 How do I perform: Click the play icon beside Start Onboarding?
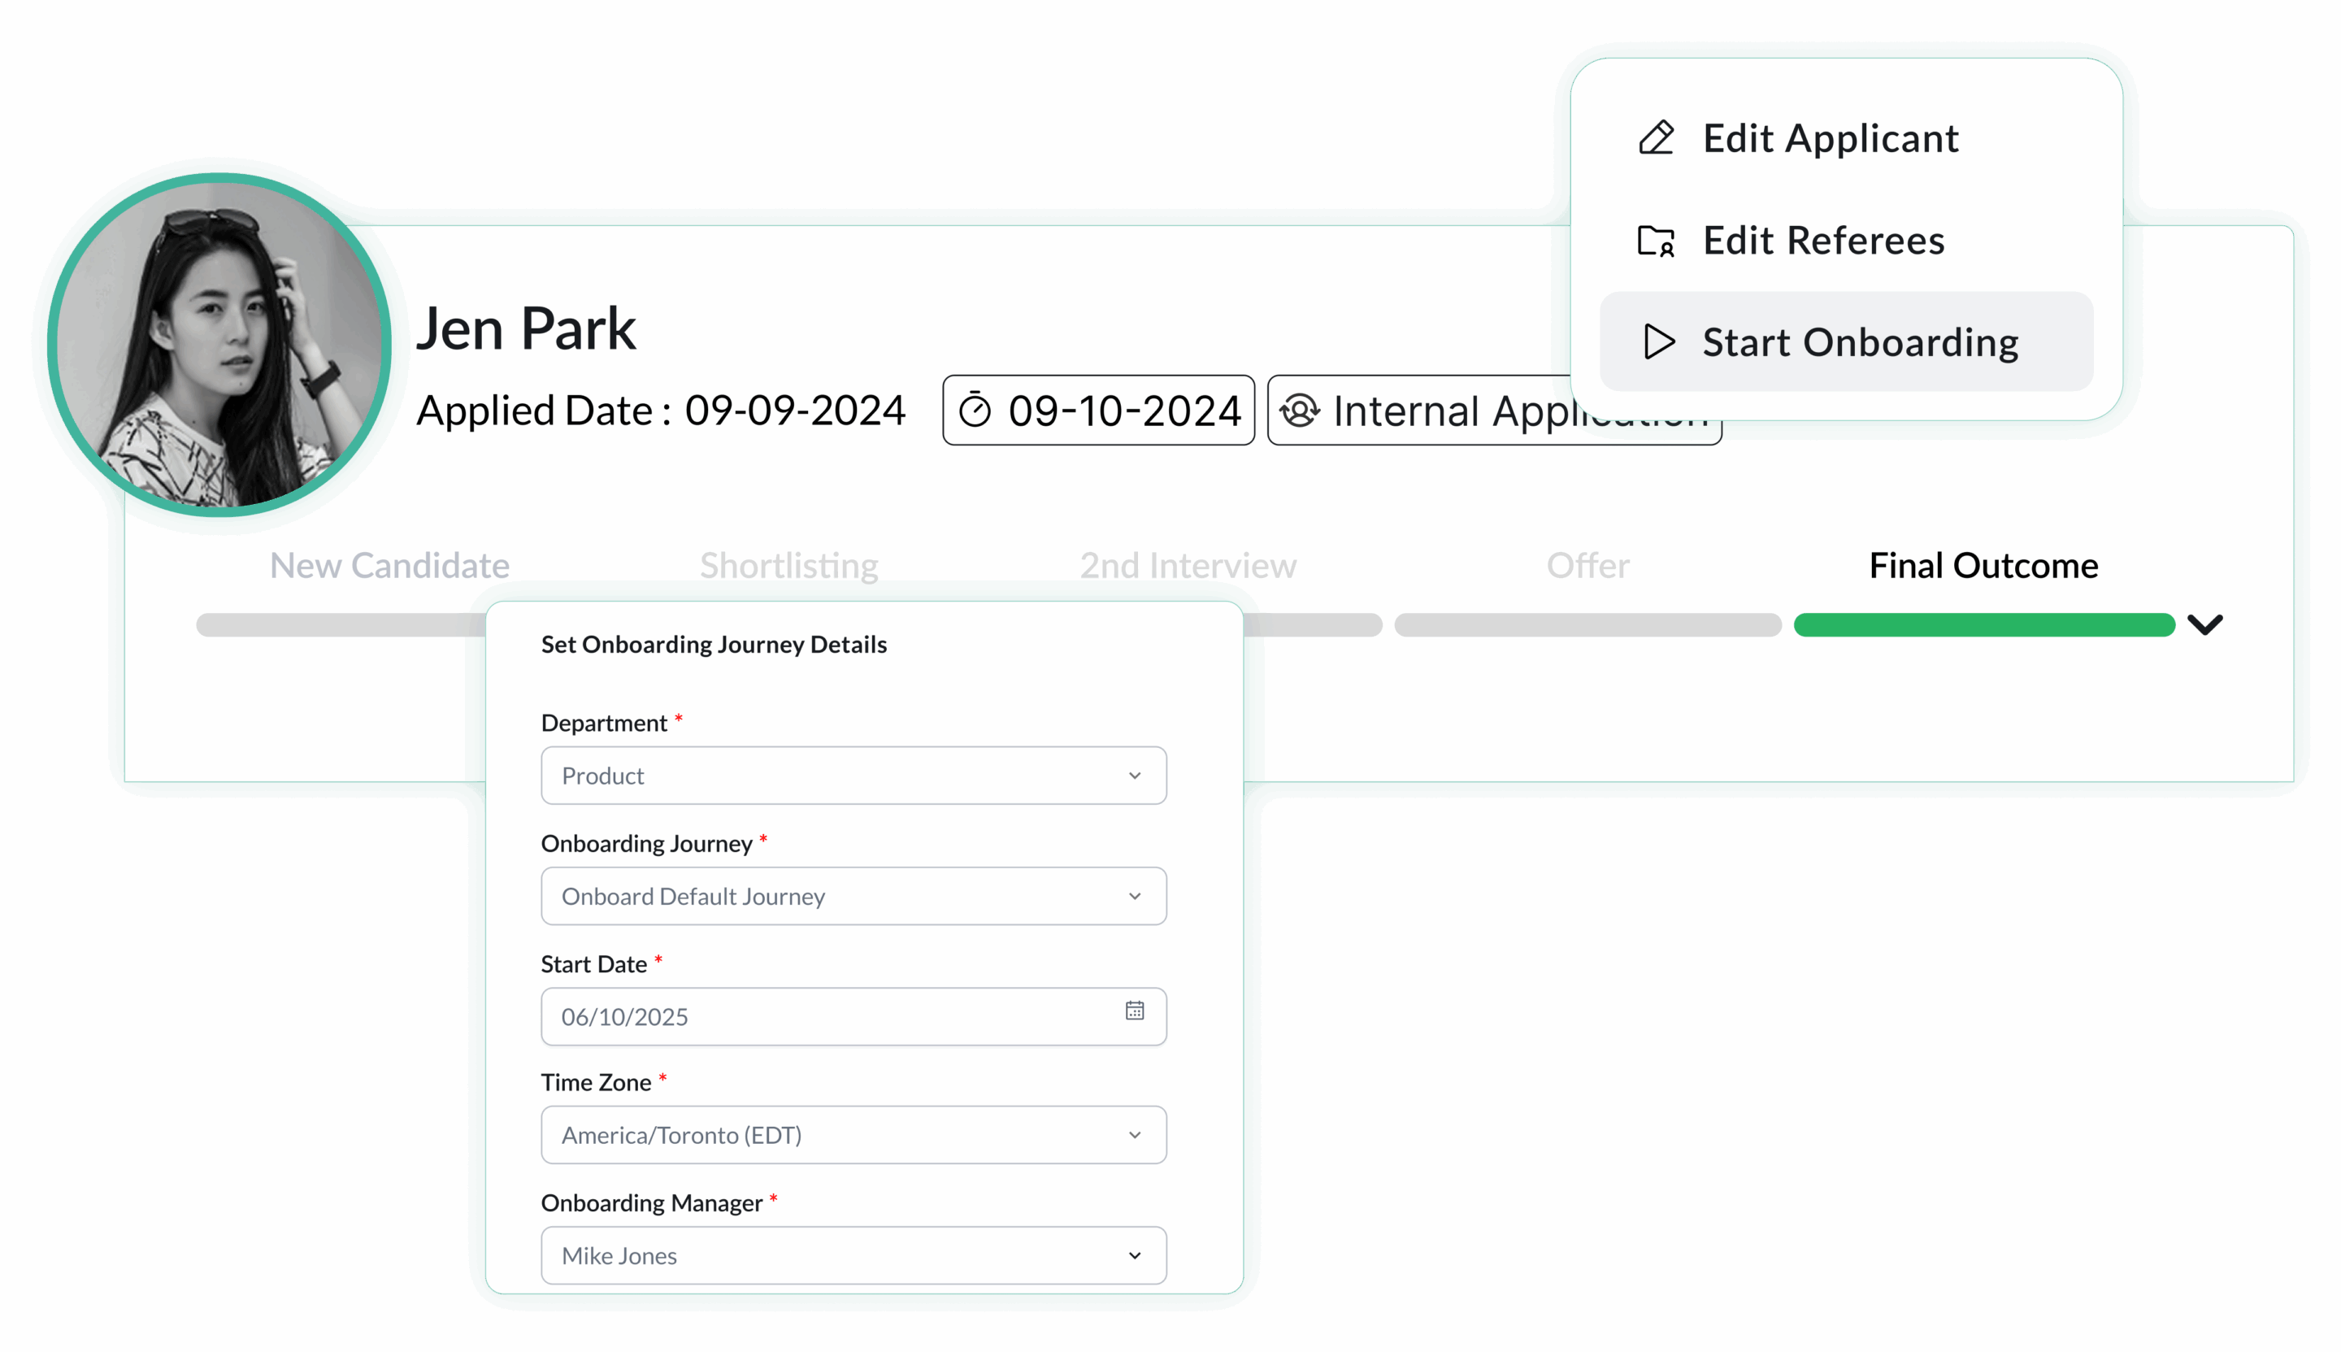tap(1659, 341)
